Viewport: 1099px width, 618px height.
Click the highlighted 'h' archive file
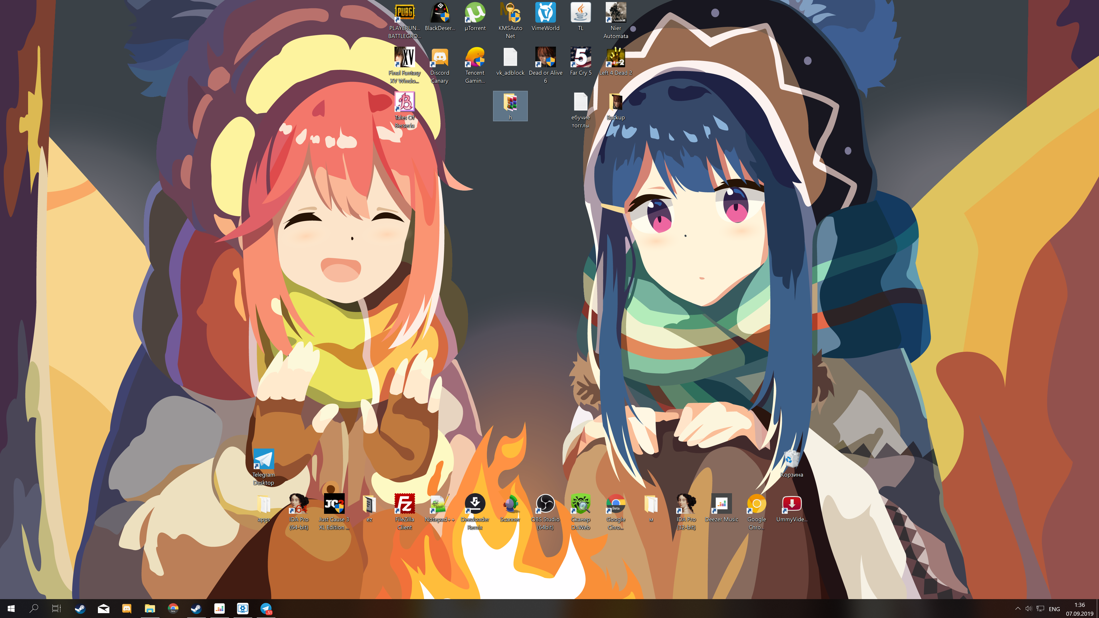pyautogui.click(x=510, y=106)
